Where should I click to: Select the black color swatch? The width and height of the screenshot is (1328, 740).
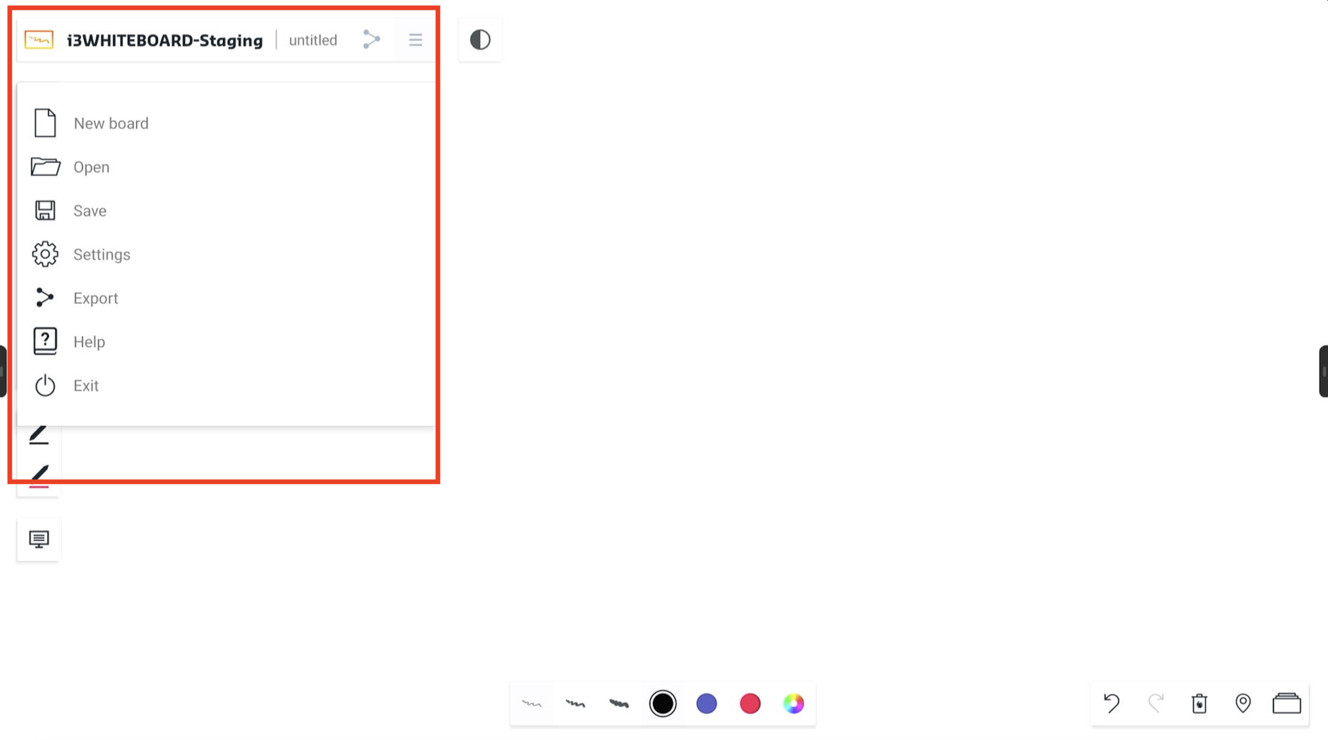pyautogui.click(x=662, y=703)
